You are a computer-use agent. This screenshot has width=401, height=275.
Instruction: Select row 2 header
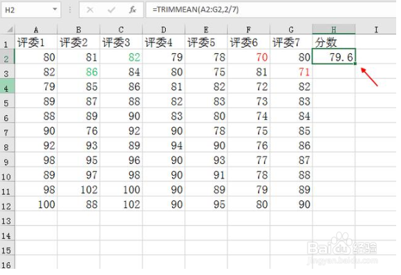pos(7,57)
